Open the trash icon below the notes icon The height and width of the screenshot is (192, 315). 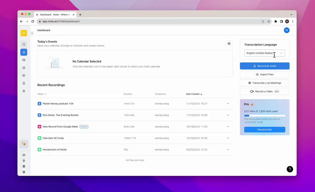coord(24,91)
